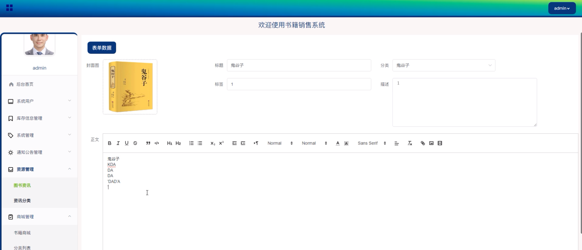
Task: Open the first Normal size dropdown
Action: 280,143
